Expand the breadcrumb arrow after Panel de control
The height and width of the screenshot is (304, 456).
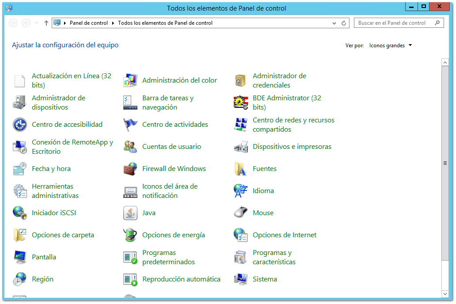113,23
